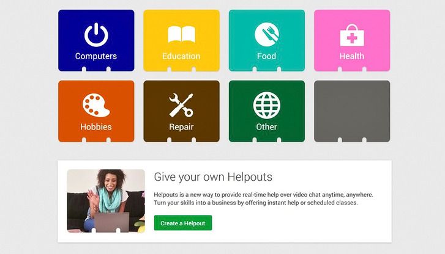Click the medical bag Health icon
This screenshot has height=254, width=445.
click(352, 35)
